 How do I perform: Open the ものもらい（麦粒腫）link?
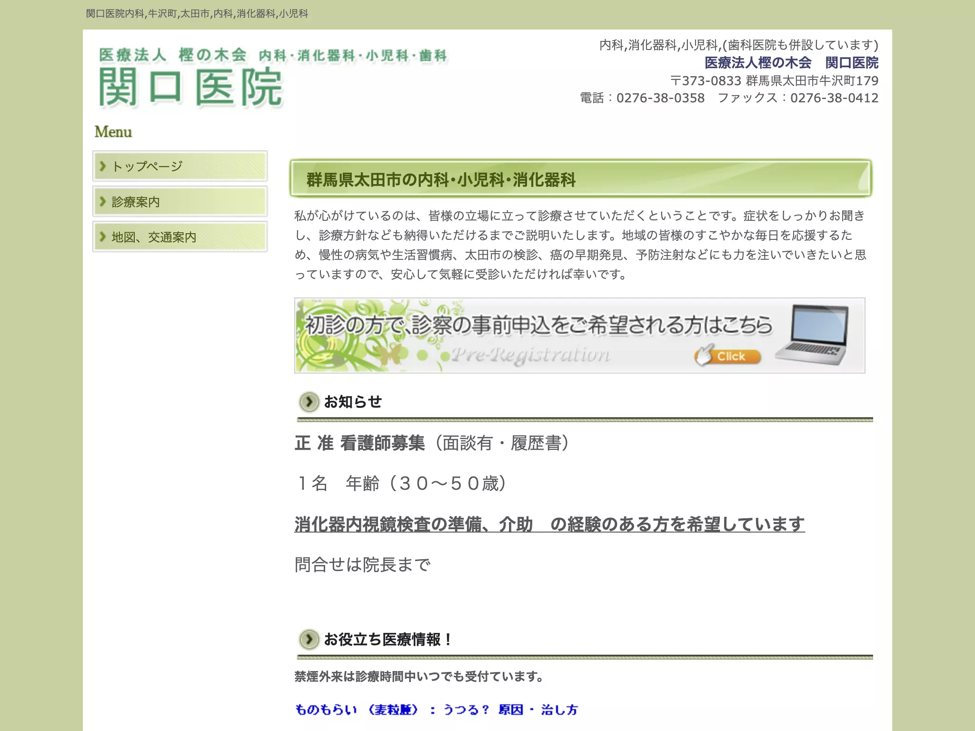[x=436, y=710]
